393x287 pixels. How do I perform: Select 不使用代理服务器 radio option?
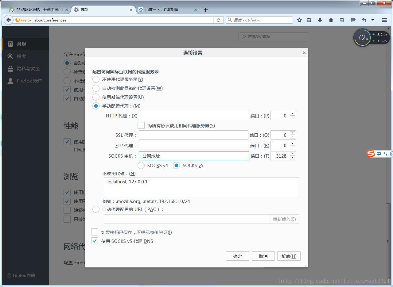96,79
